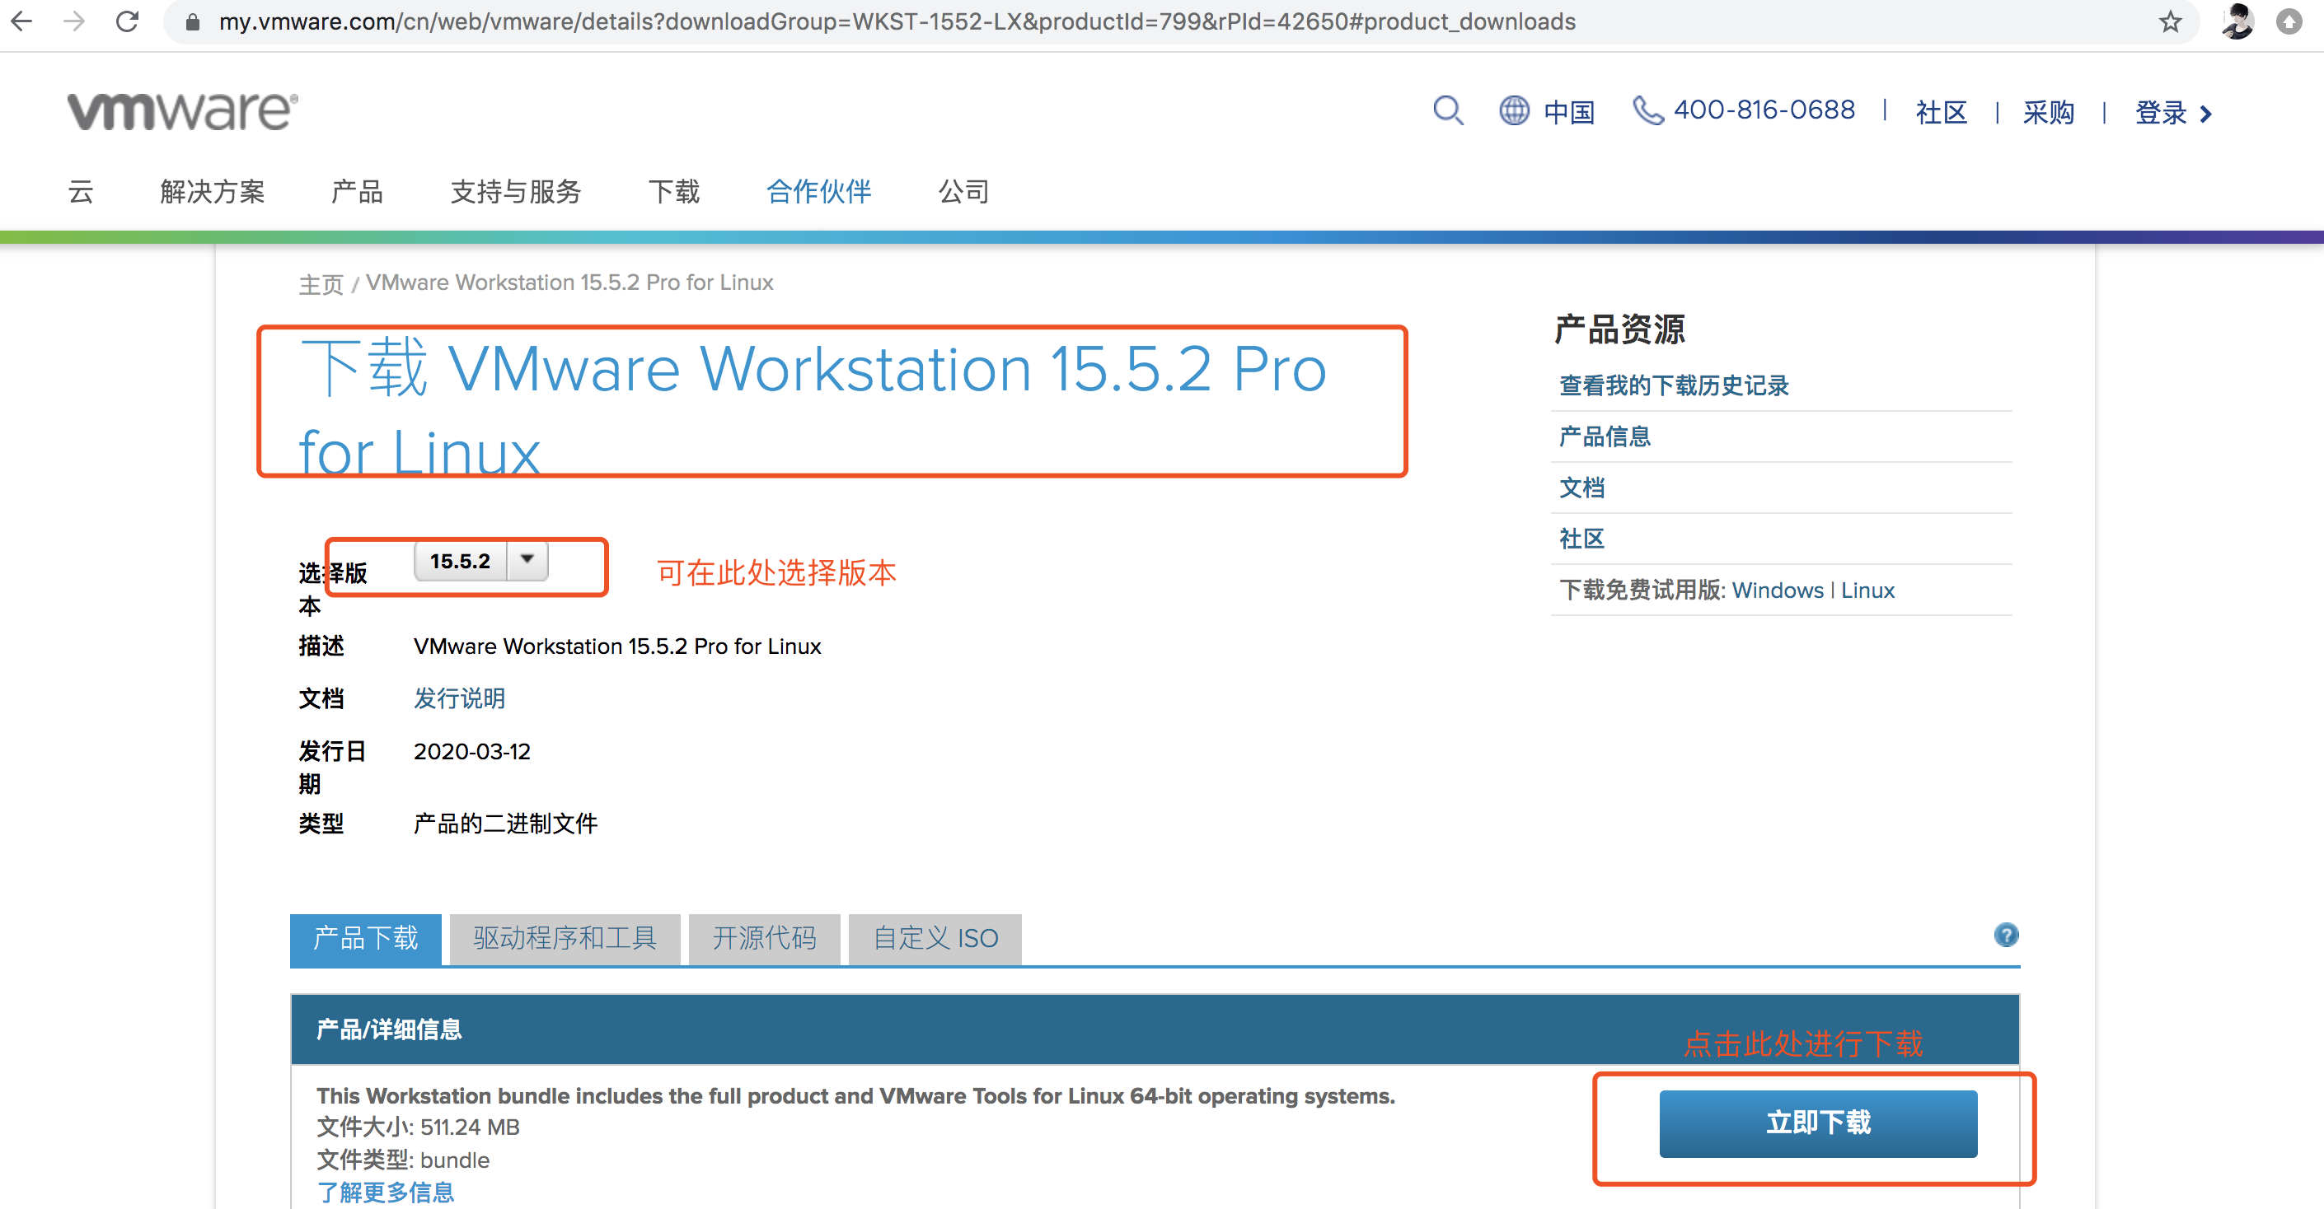
Task: Click the browser address bar URL
Action: pyautogui.click(x=897, y=21)
